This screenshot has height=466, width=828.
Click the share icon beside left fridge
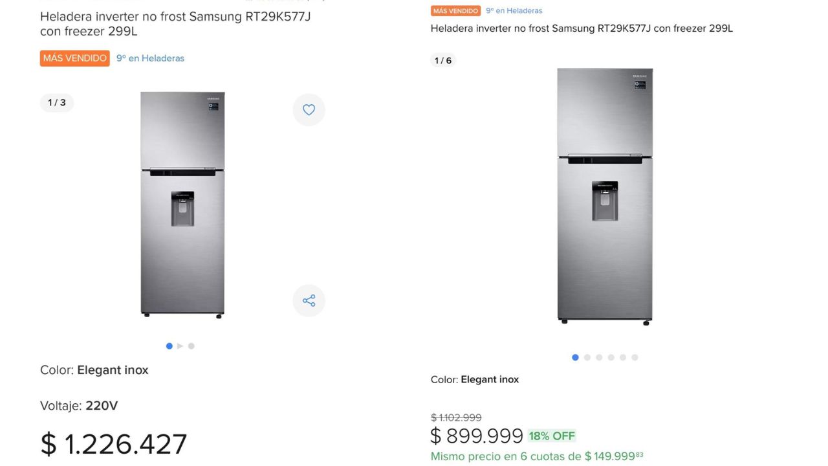coord(309,300)
